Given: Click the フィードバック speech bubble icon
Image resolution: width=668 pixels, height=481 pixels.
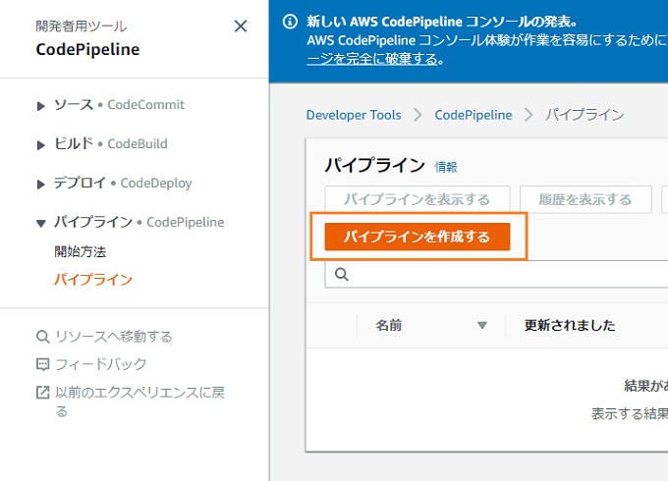Looking at the screenshot, I should click(42, 364).
